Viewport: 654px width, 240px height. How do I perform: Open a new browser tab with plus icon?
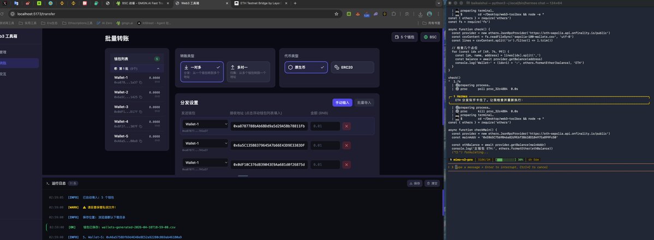click(x=295, y=3)
